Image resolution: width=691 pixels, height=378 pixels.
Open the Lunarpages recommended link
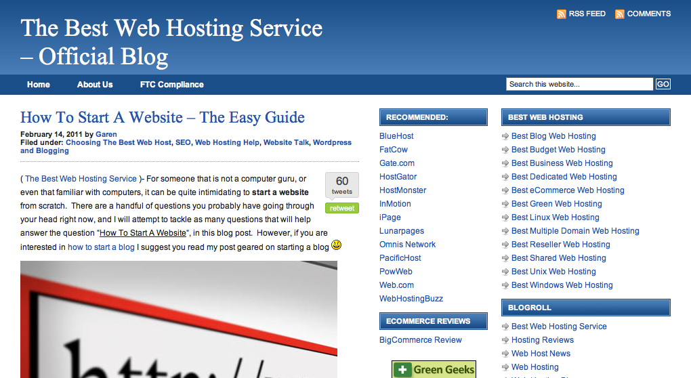coord(402,231)
